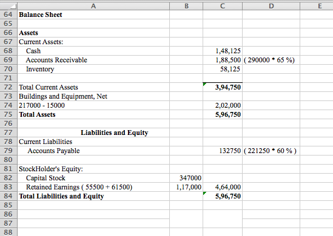Select the 'Total Assets' label cell
The width and height of the screenshot is (333, 236).
point(93,114)
